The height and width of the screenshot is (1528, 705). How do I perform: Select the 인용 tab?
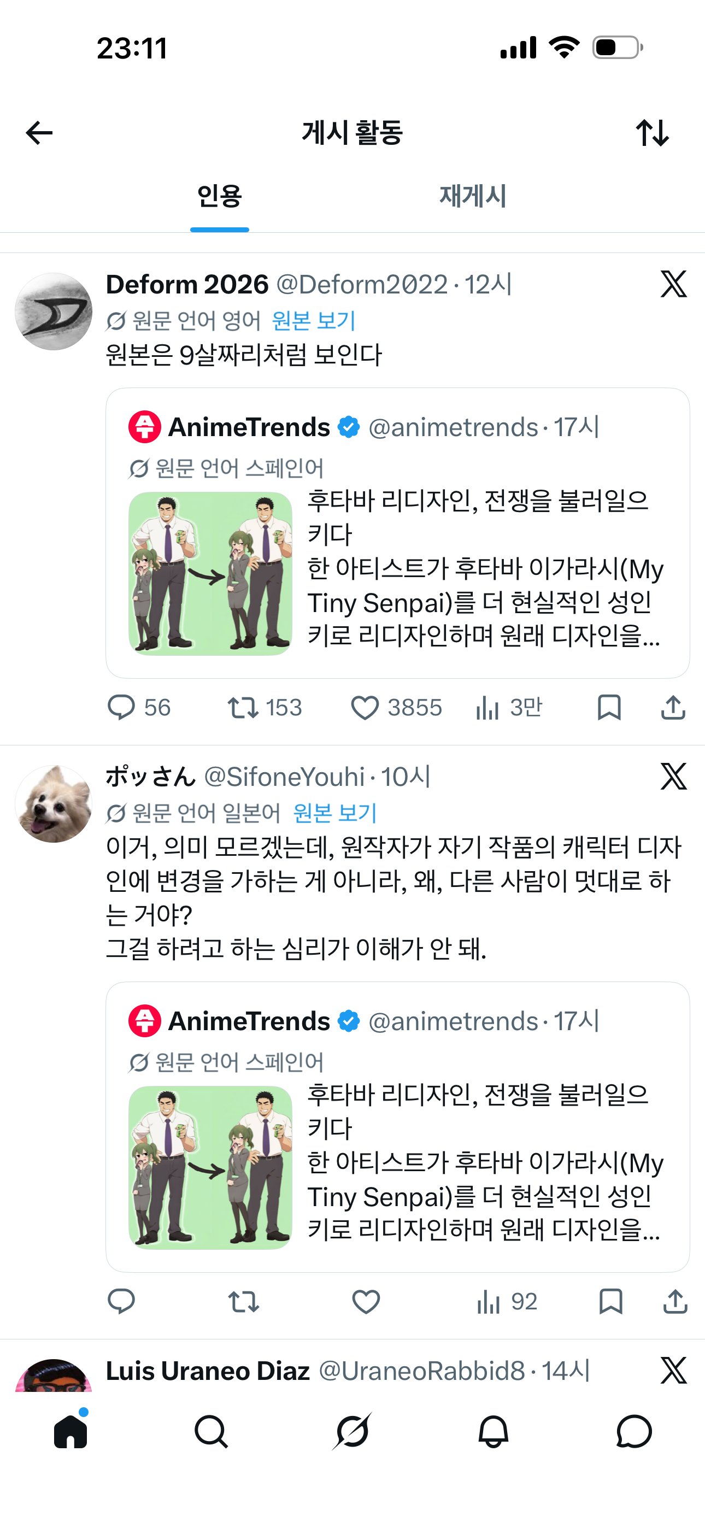[x=220, y=196]
